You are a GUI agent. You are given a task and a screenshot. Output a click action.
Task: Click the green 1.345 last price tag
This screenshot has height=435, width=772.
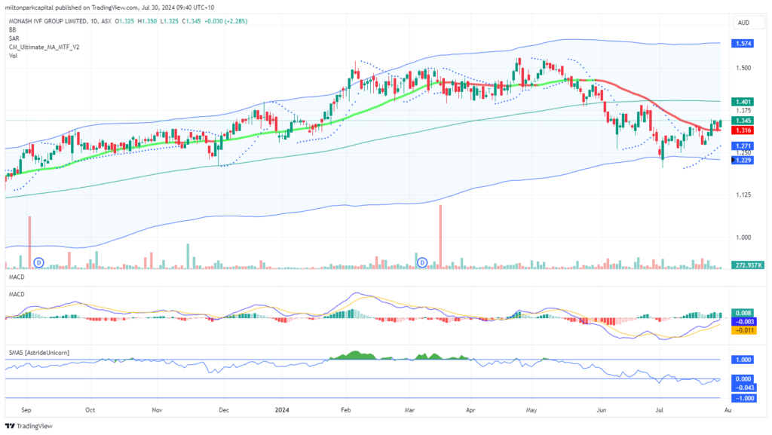pyautogui.click(x=743, y=121)
